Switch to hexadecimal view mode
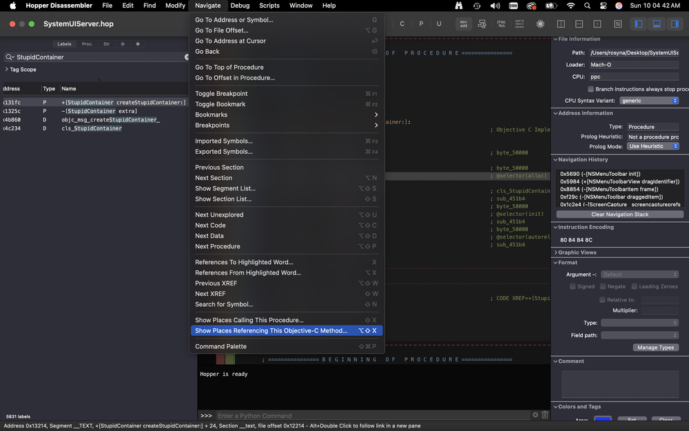689x431 pixels. pos(520,23)
